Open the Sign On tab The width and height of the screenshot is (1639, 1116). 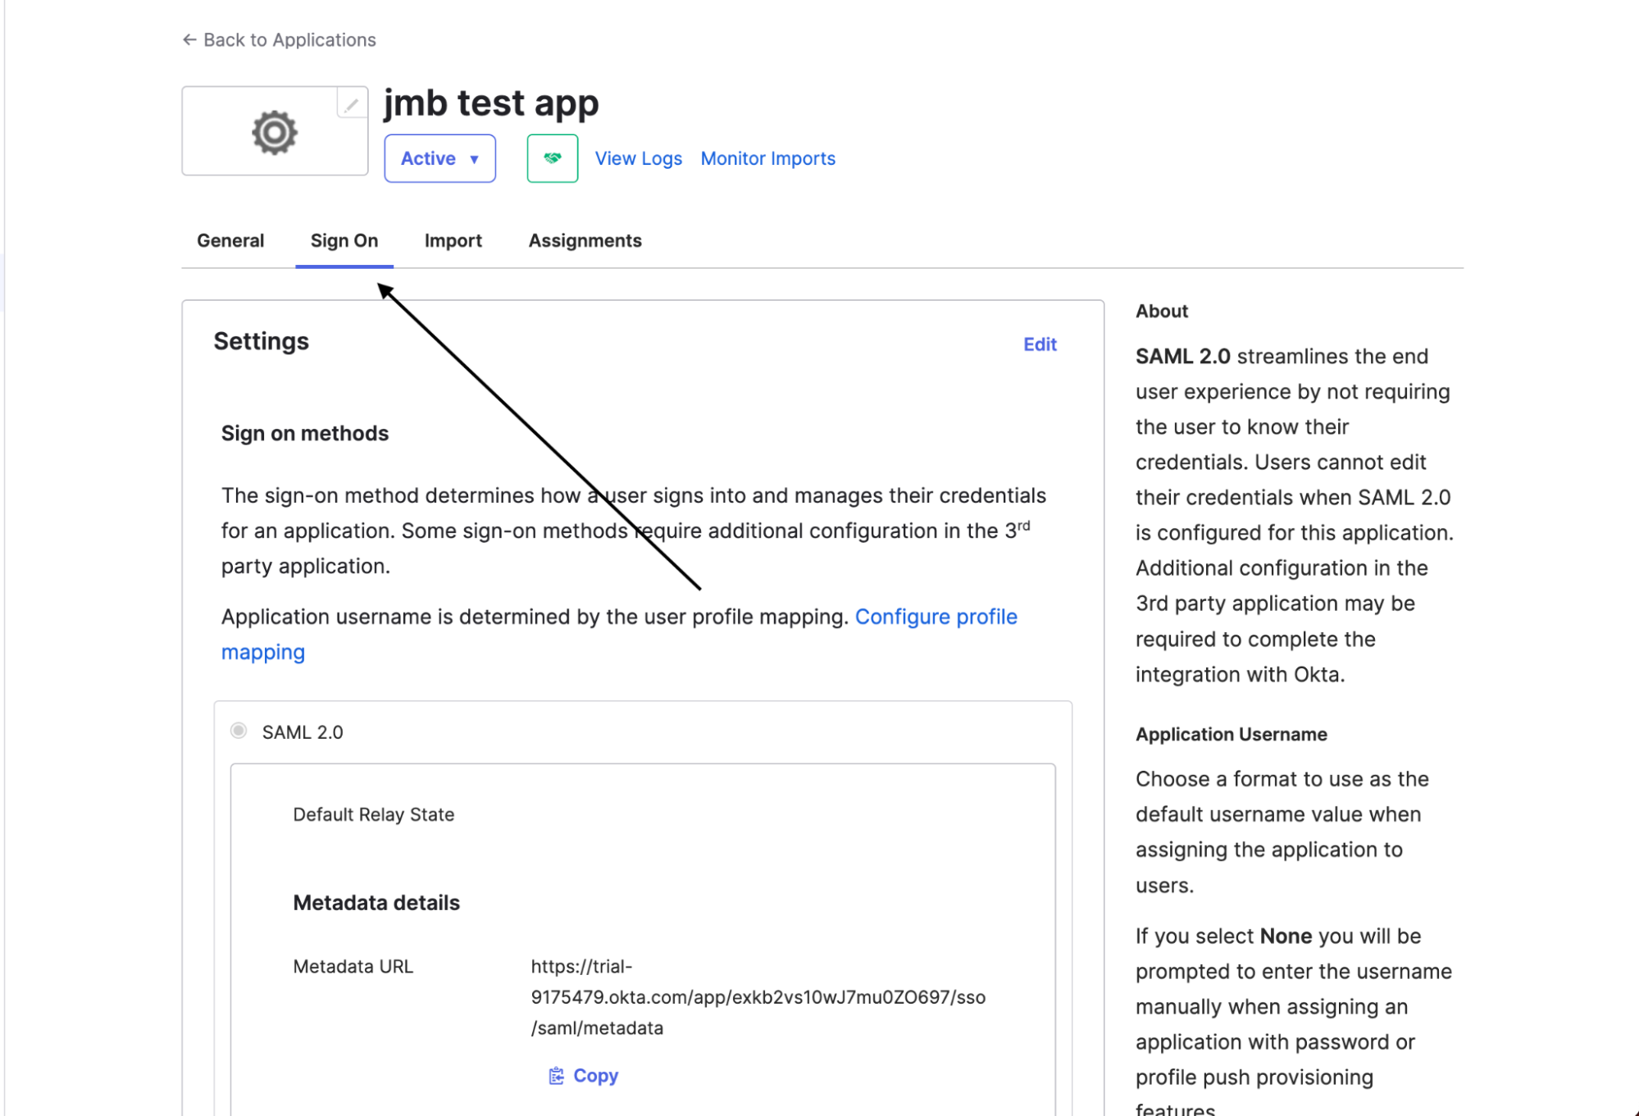(344, 240)
